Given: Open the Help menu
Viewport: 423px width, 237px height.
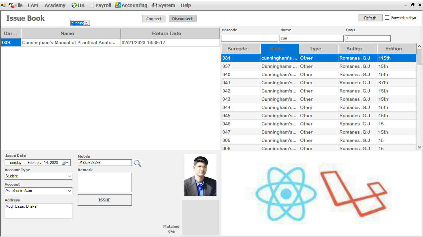Looking at the screenshot, I should click(x=186, y=5).
